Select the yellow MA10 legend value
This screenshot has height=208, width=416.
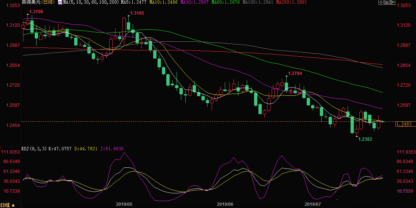click(x=163, y=2)
